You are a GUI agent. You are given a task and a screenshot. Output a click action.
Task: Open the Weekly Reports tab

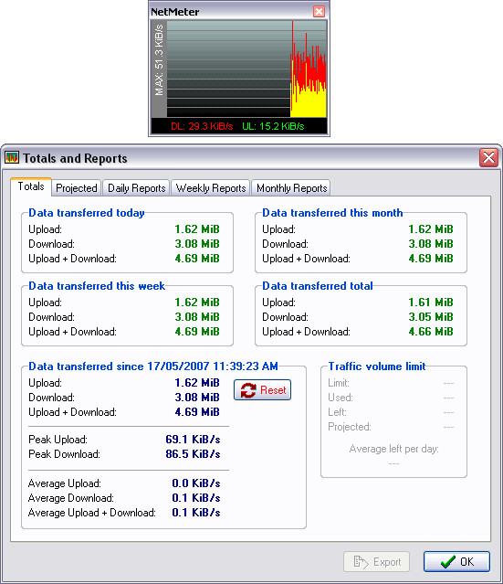pyautogui.click(x=211, y=187)
